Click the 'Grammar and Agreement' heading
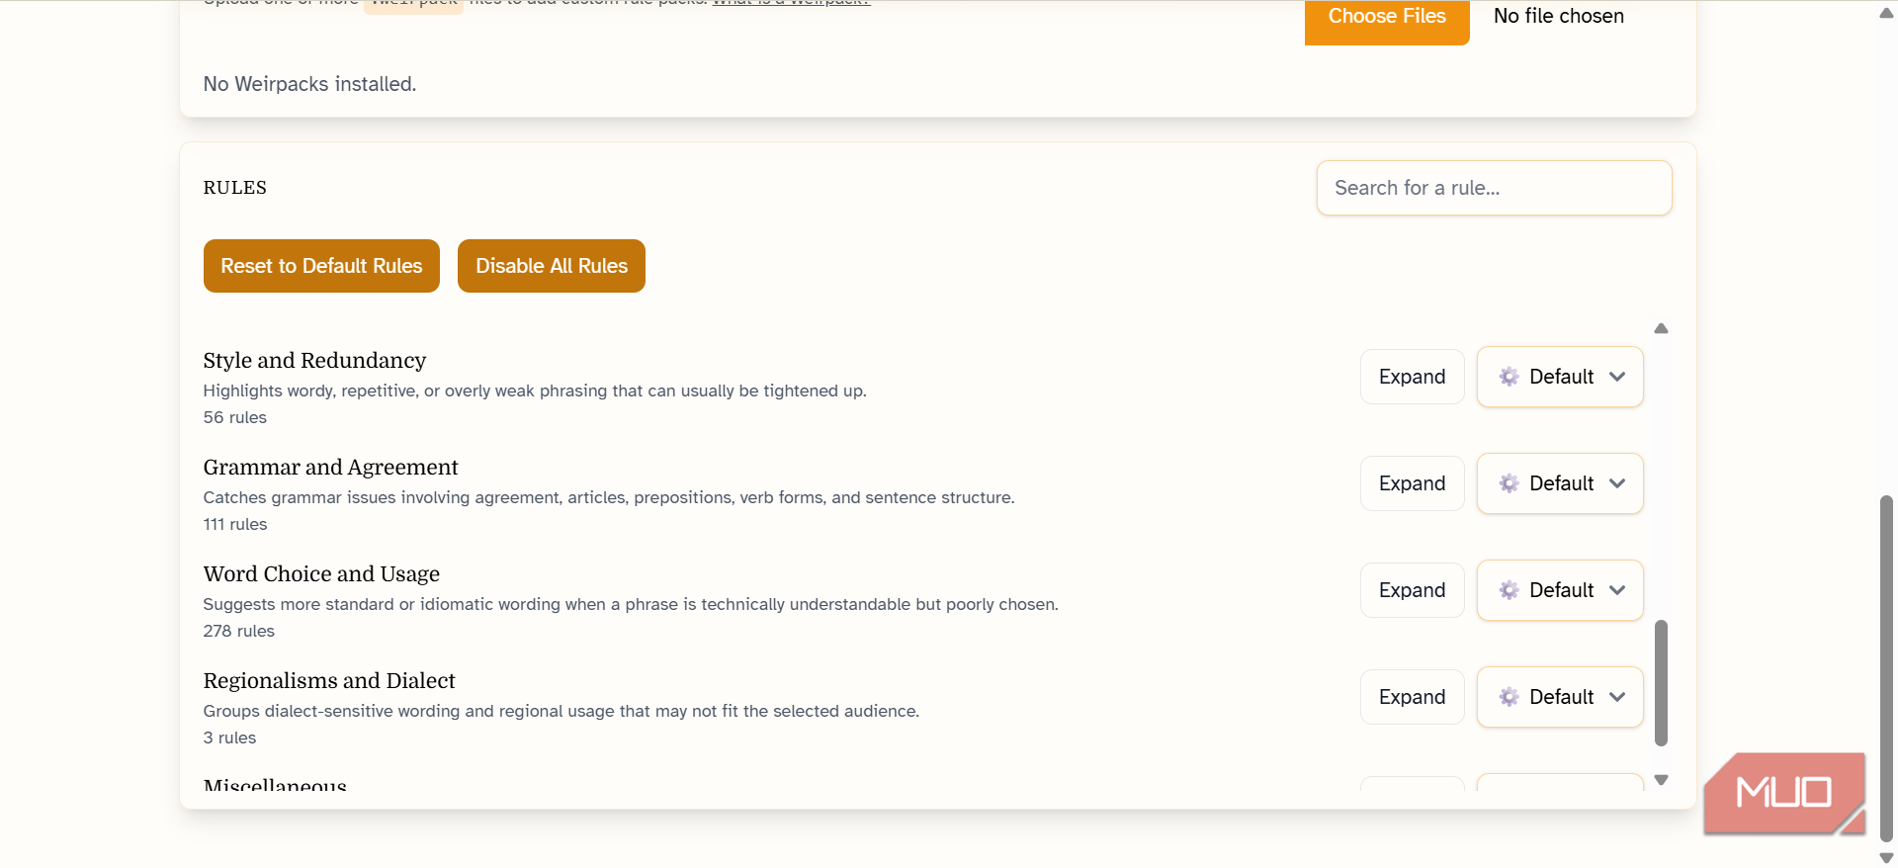This screenshot has height=868, width=1898. coord(330,467)
